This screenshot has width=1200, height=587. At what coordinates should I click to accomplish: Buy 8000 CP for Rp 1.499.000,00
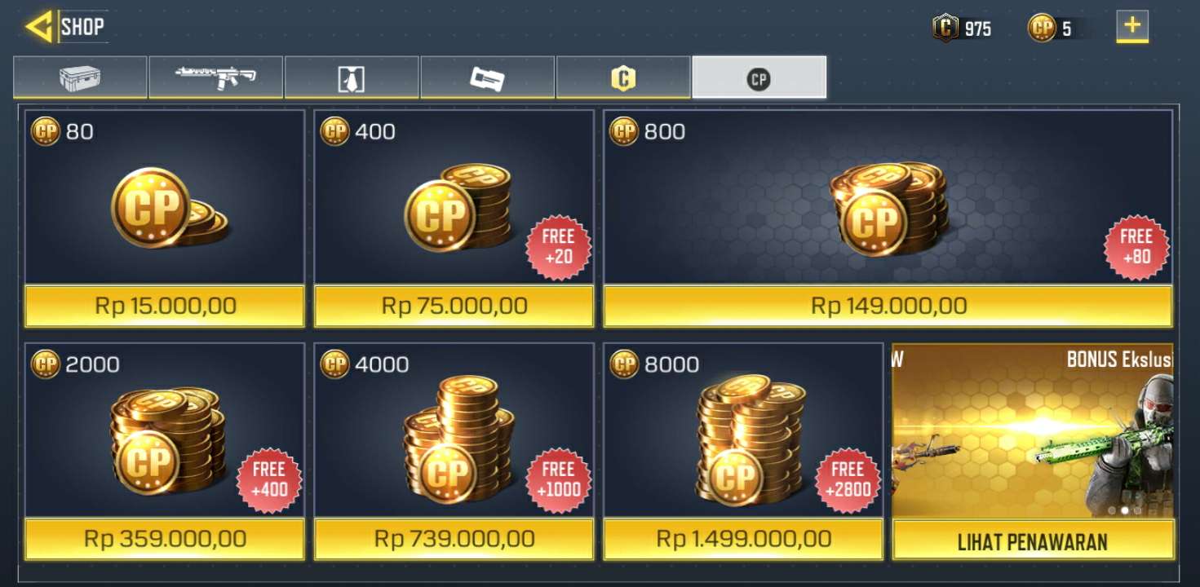click(x=743, y=539)
